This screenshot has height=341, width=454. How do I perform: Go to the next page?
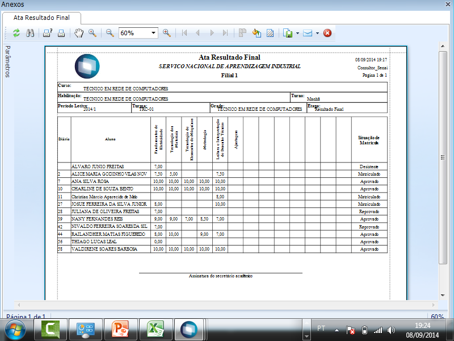tap(212, 33)
